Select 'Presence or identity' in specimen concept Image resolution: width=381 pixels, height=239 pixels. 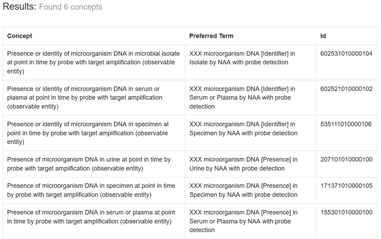point(87,133)
